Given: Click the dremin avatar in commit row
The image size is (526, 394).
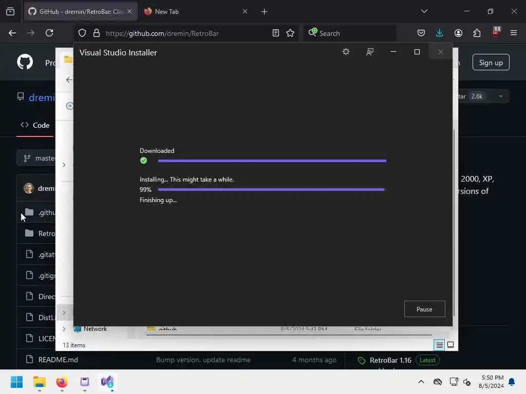Looking at the screenshot, I should (x=29, y=188).
